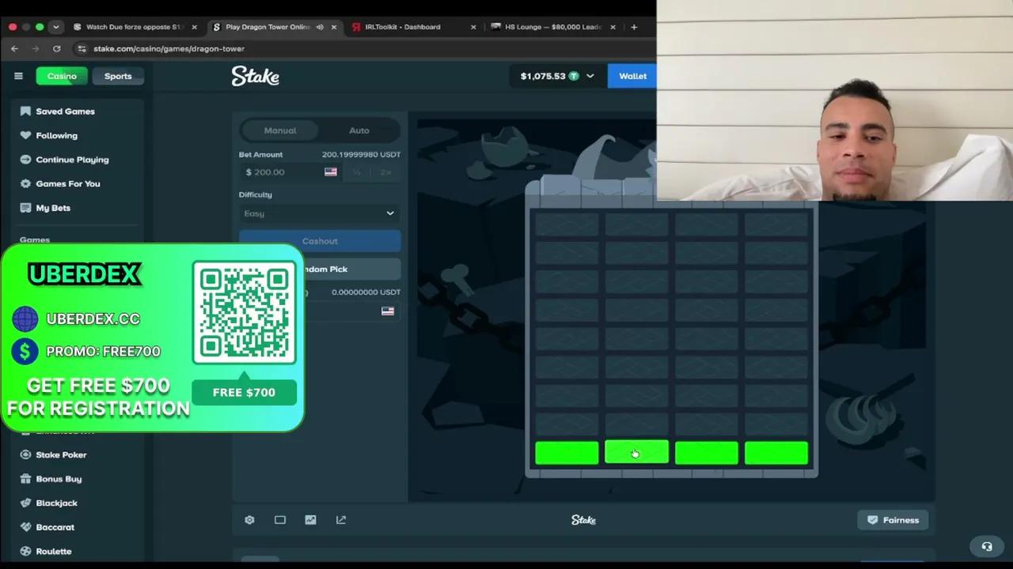1013x569 pixels.
Task: Click the USD flag in bet amount field
Action: 330,172
